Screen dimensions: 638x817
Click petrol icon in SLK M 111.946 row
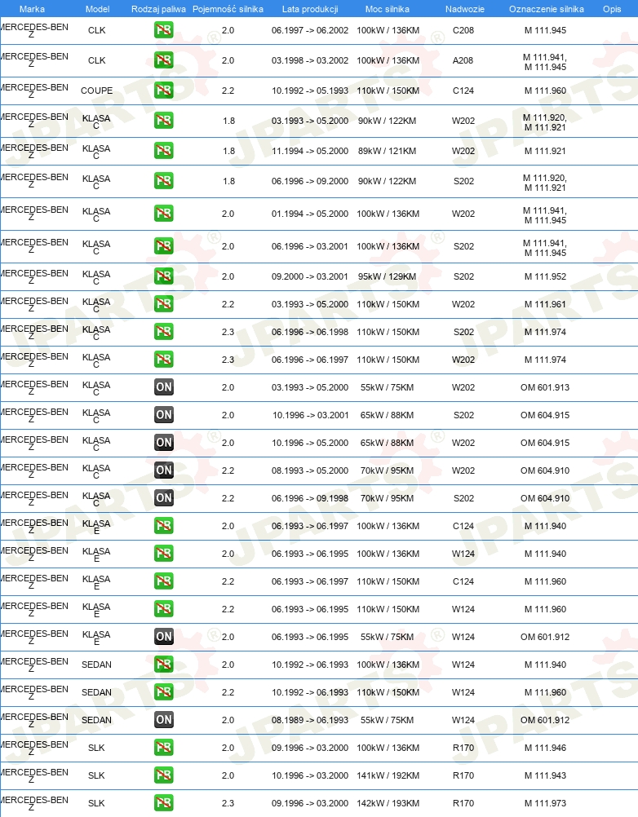pyautogui.click(x=164, y=748)
